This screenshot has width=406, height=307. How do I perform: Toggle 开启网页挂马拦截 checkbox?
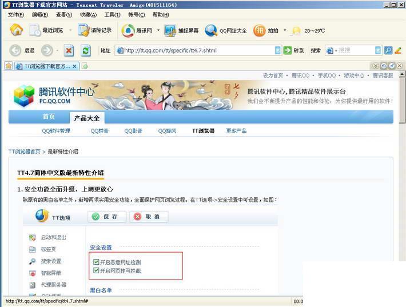[x=96, y=271]
